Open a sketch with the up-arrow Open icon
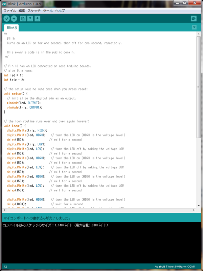This screenshot has width=203, height=271. [30, 19]
